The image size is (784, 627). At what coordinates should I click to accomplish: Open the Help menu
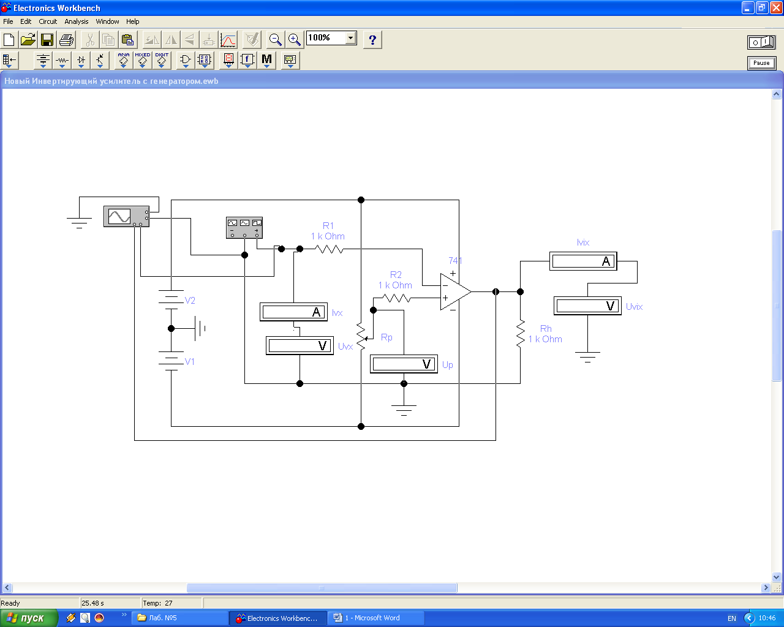pyautogui.click(x=133, y=21)
